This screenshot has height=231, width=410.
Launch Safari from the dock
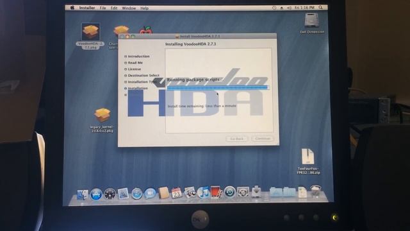(x=136, y=194)
